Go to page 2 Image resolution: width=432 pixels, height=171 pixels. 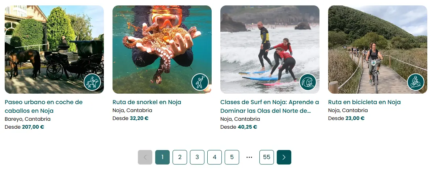tap(180, 157)
